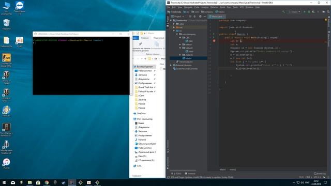Toggle Ant Build tool window side tab

coord(329,22)
